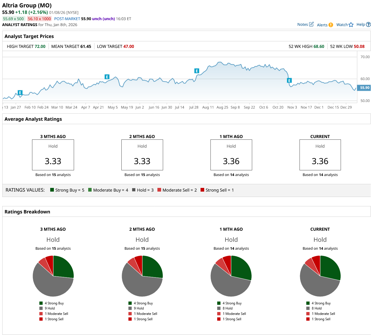Click the 8 Hold legend under 1 month ago pie
Screen dimensions: 371x335
point(229,308)
